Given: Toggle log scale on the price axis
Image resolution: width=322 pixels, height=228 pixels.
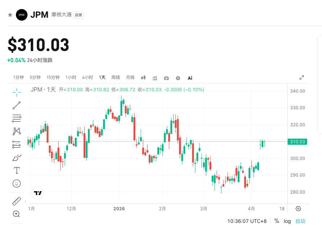Looking at the screenshot, I should click(x=287, y=221).
